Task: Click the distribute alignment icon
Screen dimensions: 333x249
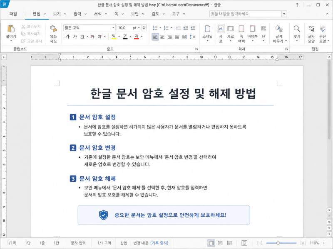Action: click(x=184, y=37)
